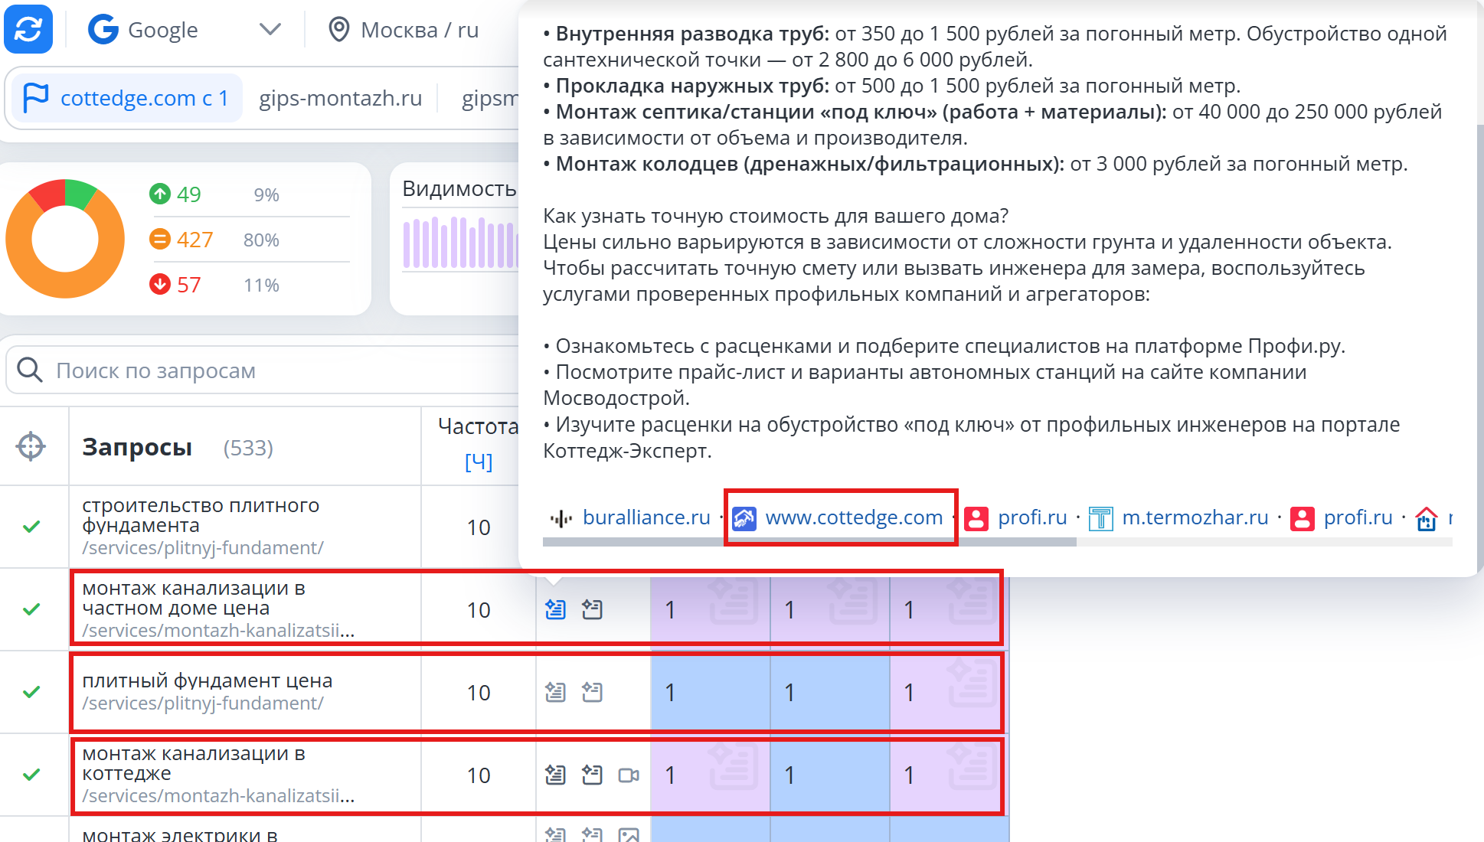
Task: Click the buralliance.ru favicon
Action: pyautogui.click(x=561, y=519)
